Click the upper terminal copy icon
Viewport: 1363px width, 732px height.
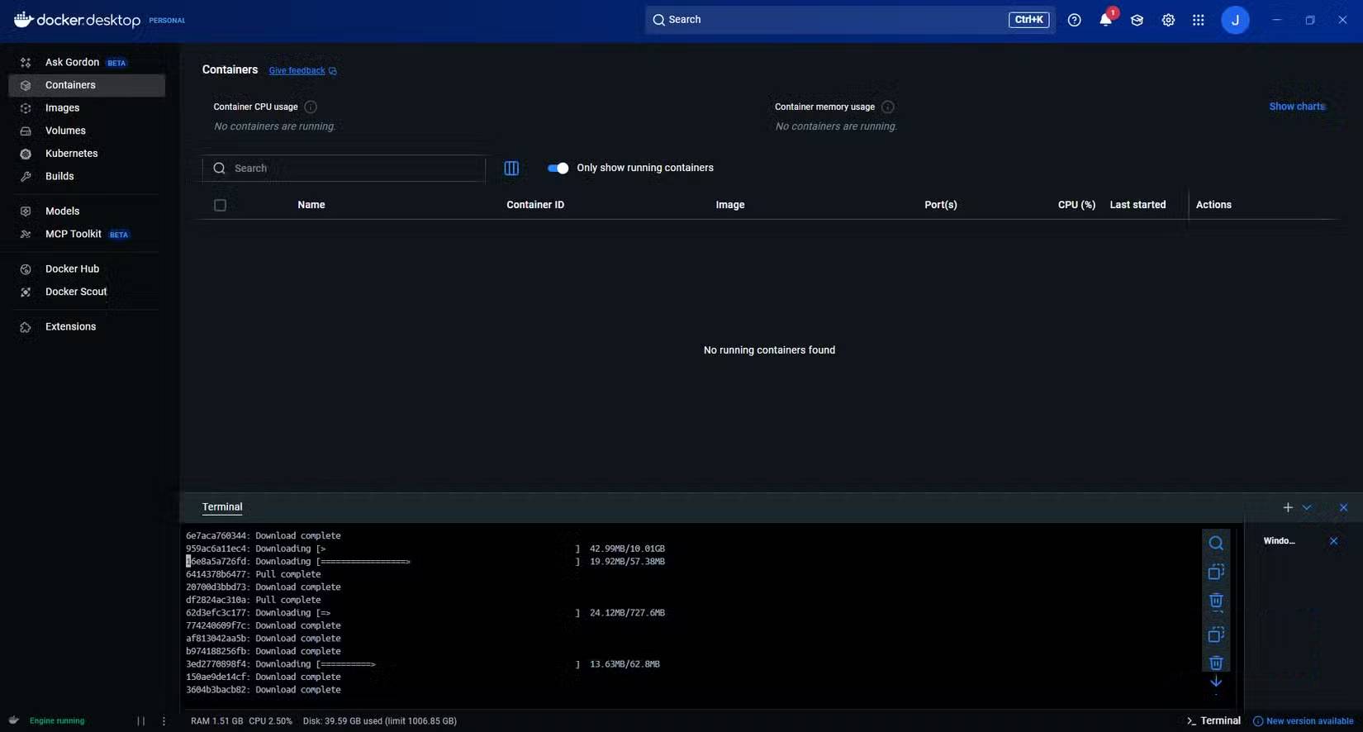(1216, 572)
